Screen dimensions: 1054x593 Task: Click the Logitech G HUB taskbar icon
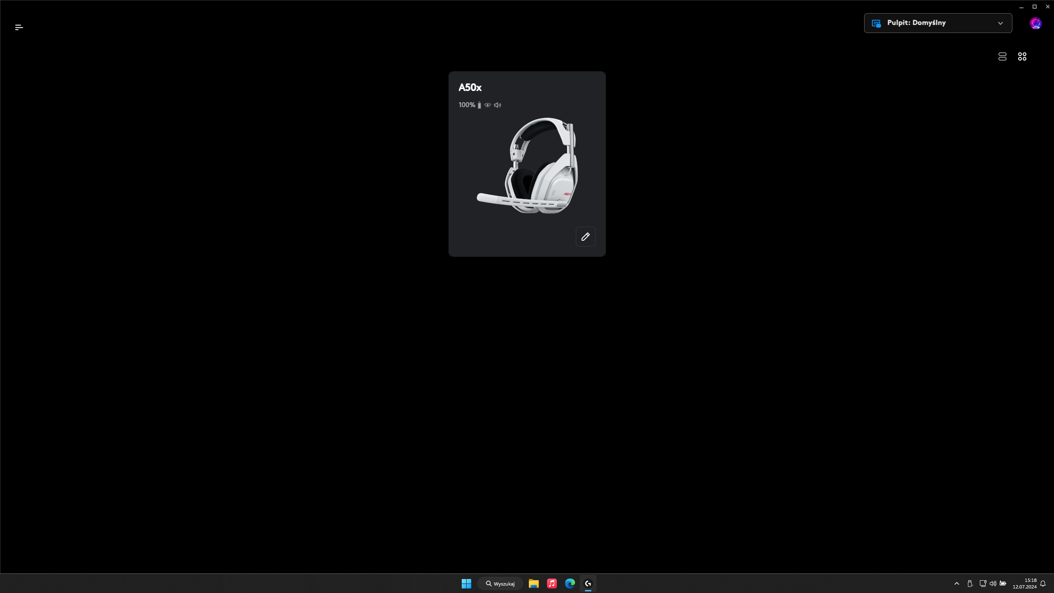(588, 584)
